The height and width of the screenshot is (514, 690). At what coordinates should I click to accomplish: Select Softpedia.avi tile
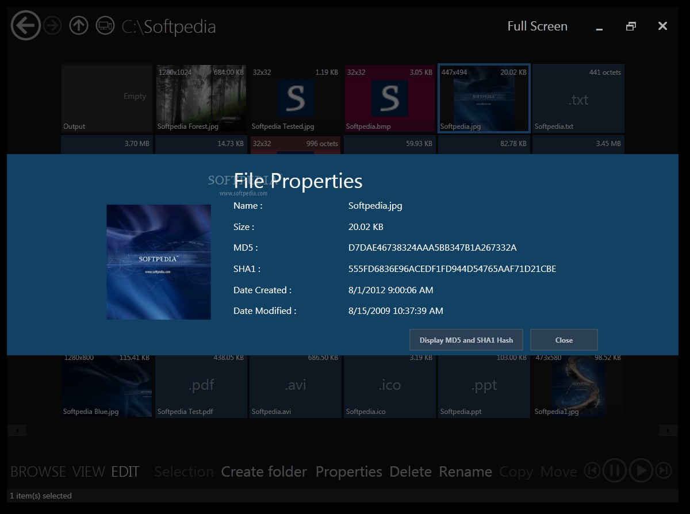(x=295, y=386)
